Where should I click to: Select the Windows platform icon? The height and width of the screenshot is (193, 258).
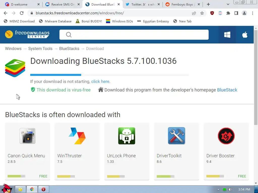click(x=227, y=35)
